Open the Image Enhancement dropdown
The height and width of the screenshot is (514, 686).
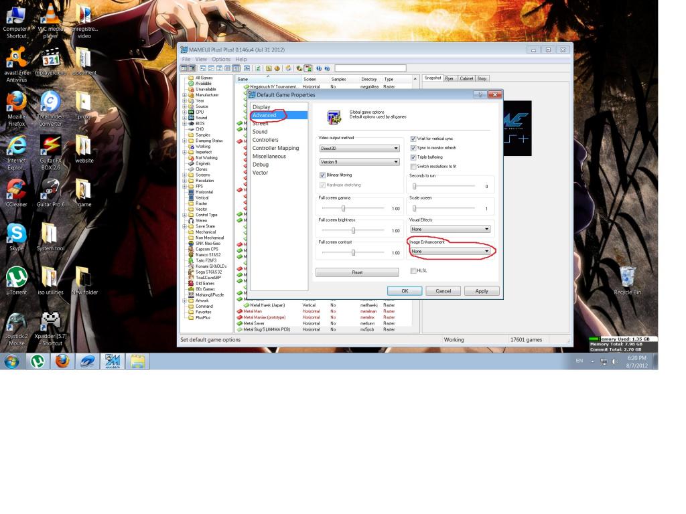click(450, 252)
